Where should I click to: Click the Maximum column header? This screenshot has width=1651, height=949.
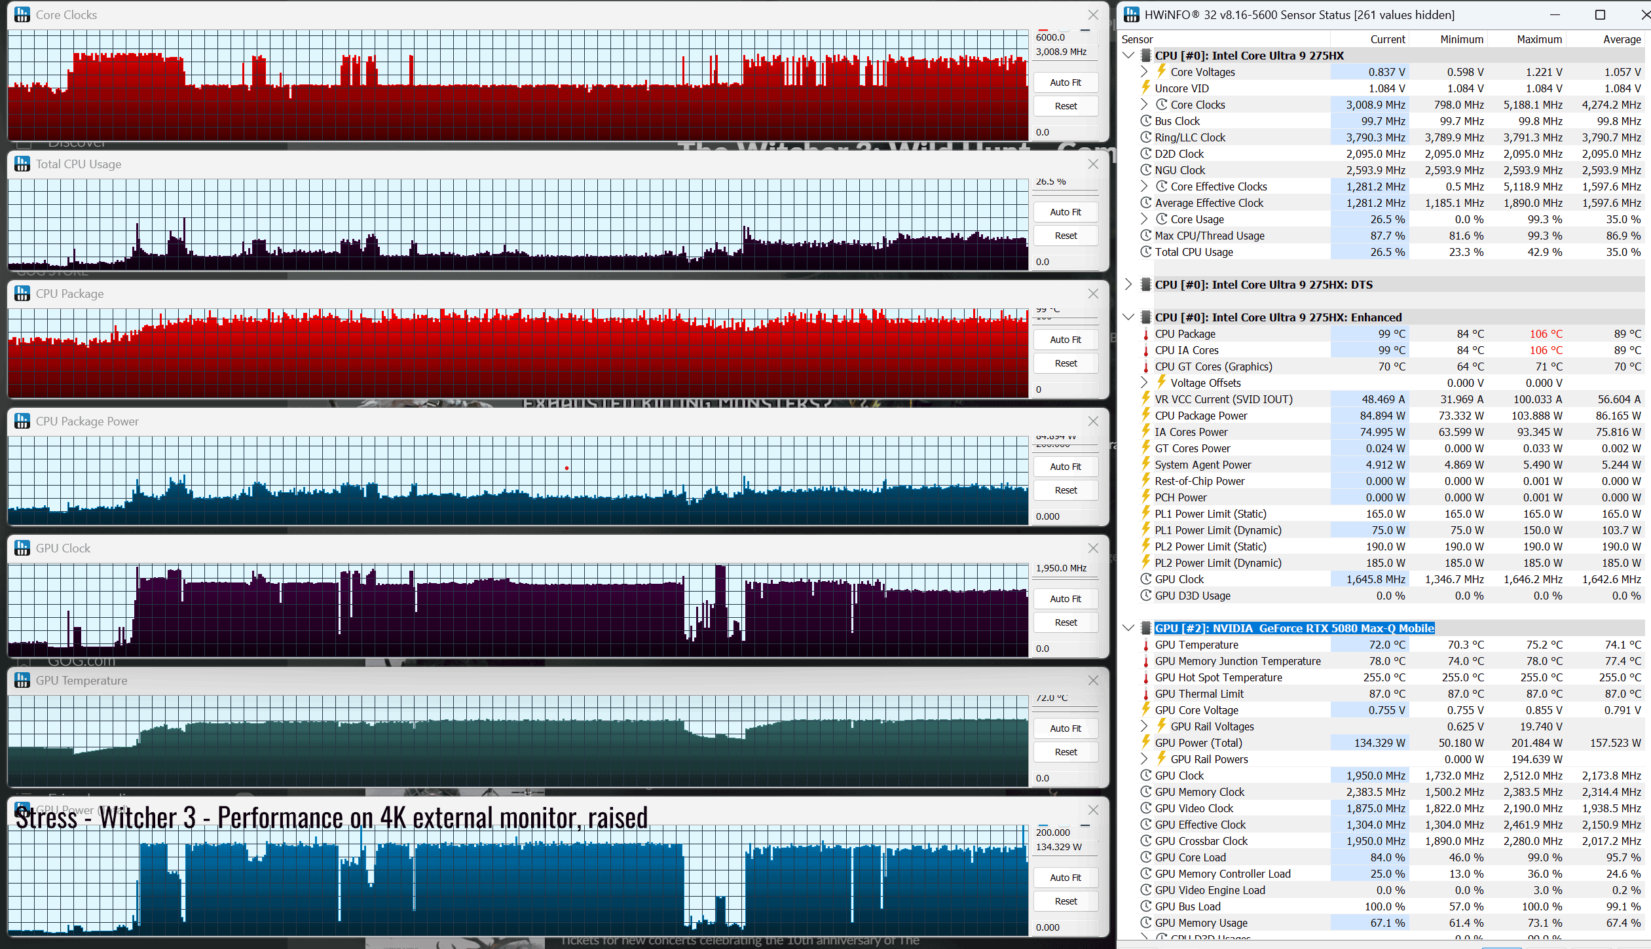(1527, 39)
